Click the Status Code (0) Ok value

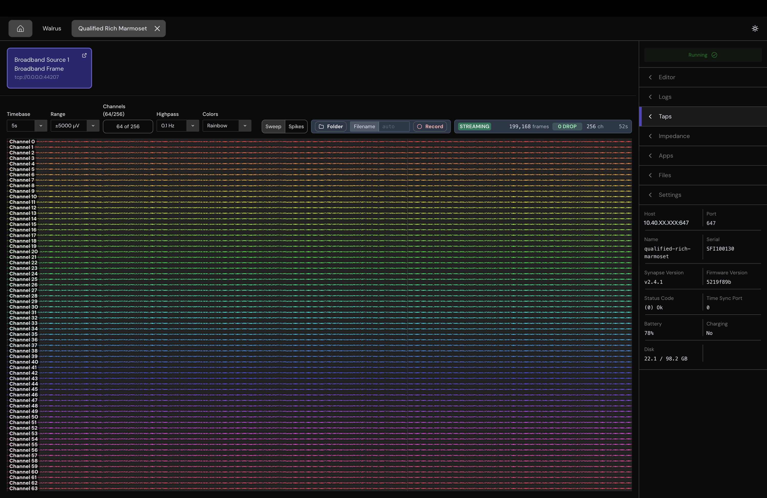(653, 308)
